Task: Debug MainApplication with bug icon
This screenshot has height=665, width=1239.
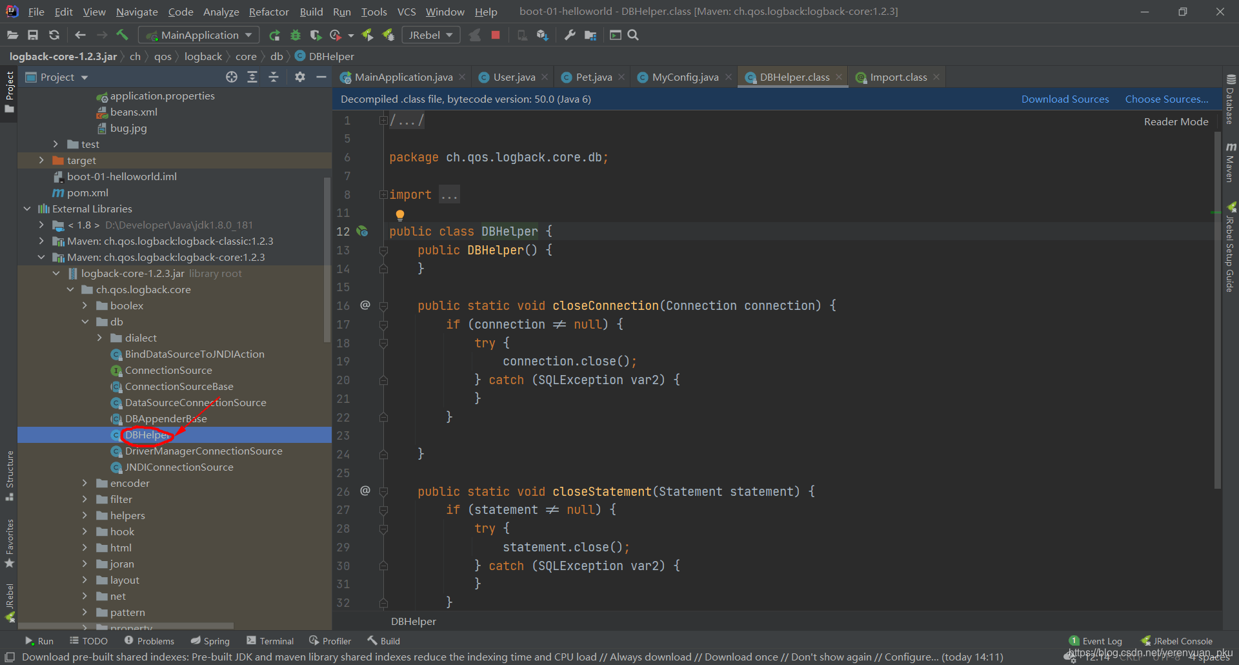Action: click(x=296, y=35)
